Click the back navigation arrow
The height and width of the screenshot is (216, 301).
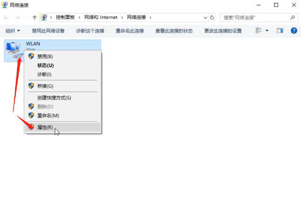(6, 18)
